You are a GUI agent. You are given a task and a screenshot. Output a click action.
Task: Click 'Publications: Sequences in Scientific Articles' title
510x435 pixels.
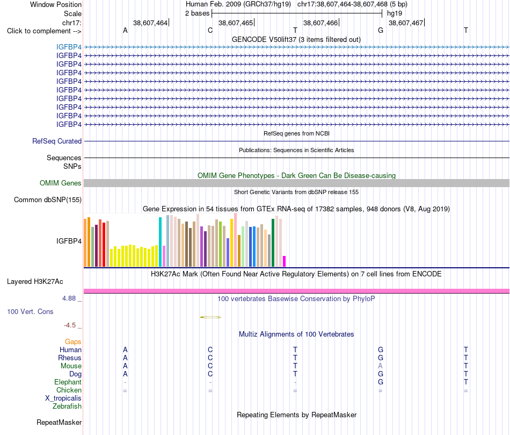pyautogui.click(x=296, y=150)
